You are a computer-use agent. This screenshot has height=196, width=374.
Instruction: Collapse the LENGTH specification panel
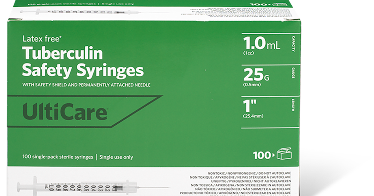(x=292, y=107)
